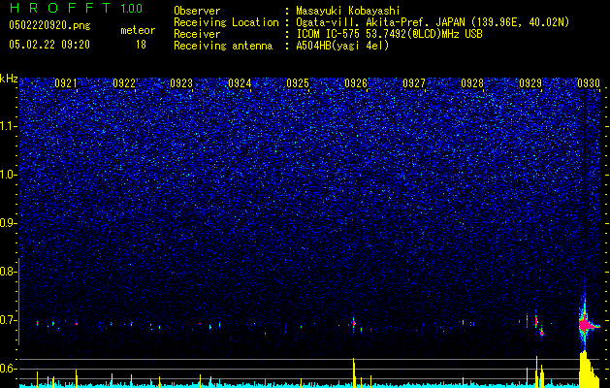Click the tall yellow amplitude peak at 0930

click(588, 370)
